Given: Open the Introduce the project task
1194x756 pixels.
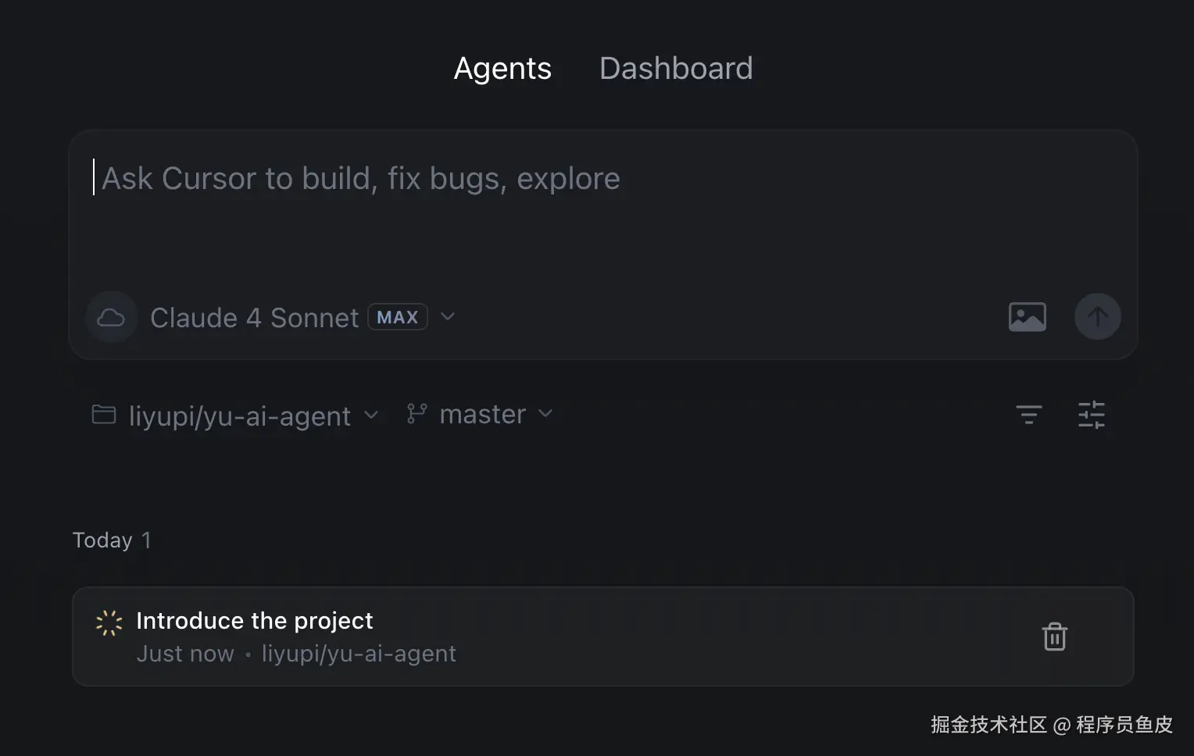Looking at the screenshot, I should point(255,621).
